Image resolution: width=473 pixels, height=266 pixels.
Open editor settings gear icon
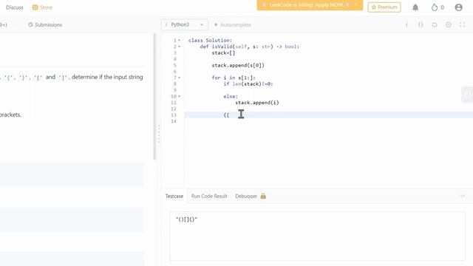449,24
